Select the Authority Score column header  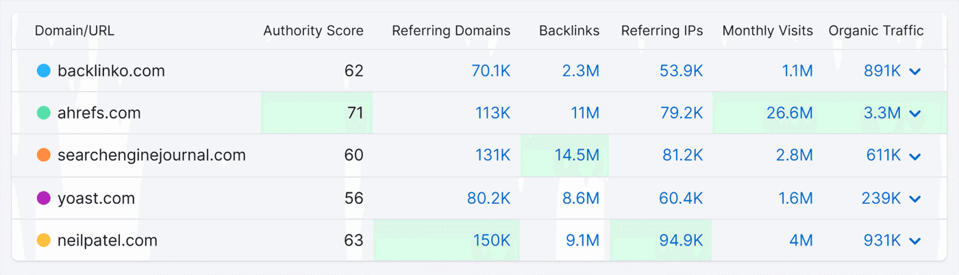pos(314,31)
